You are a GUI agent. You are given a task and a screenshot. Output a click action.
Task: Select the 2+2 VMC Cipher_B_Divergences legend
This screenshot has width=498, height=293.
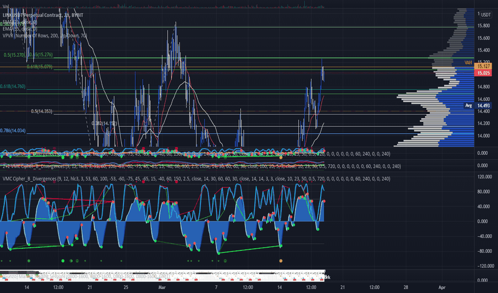201,166
